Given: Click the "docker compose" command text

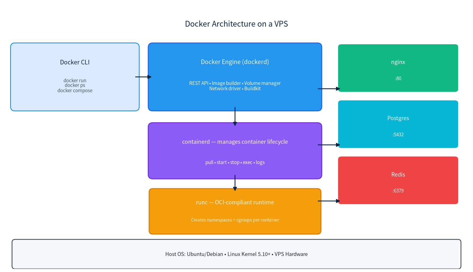Looking at the screenshot, I should [x=75, y=90].
